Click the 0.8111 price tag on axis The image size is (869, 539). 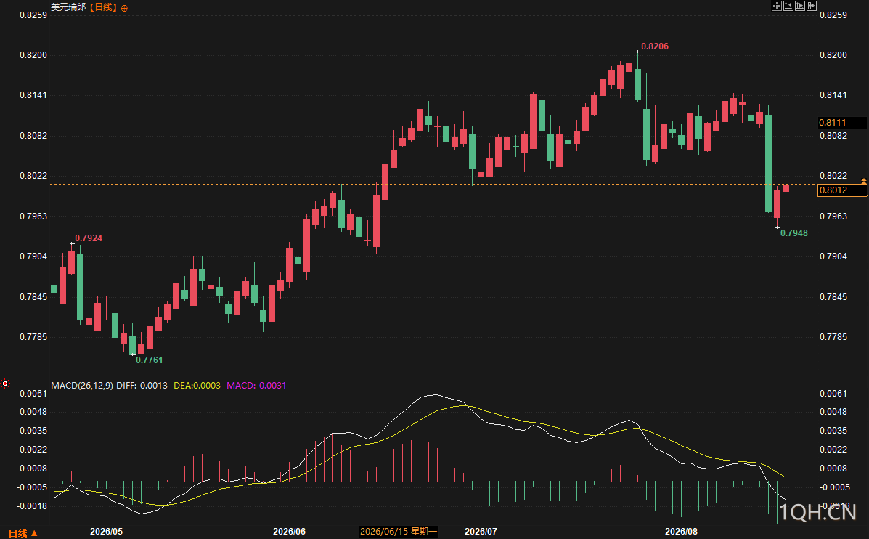(x=842, y=123)
